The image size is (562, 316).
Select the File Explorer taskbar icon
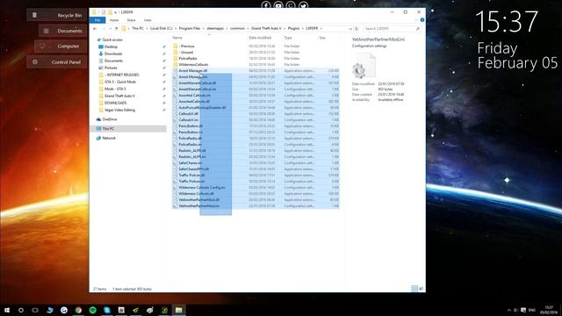[x=178, y=310]
